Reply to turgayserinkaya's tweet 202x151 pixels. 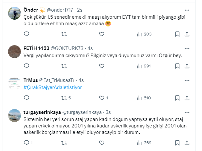pyautogui.click(x=27, y=142)
